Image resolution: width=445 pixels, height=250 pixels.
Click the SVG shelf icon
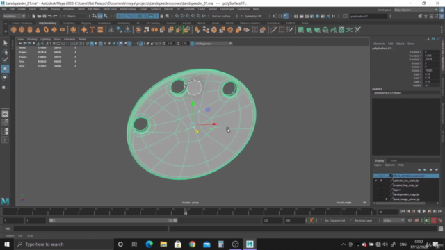tap(100, 30)
